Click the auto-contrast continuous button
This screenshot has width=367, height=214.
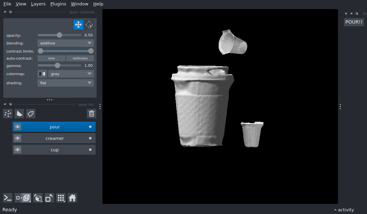pyautogui.click(x=80, y=58)
